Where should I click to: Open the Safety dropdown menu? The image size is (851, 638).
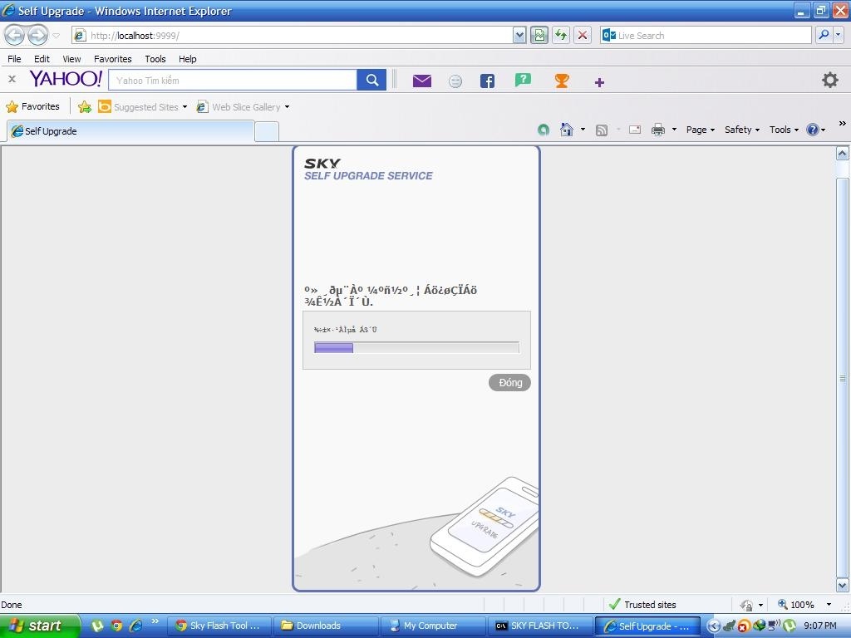[x=741, y=130]
